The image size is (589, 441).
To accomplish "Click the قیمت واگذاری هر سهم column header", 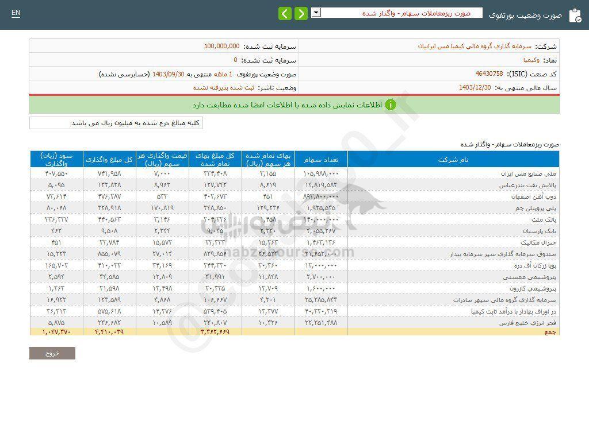I will pos(162,160).
